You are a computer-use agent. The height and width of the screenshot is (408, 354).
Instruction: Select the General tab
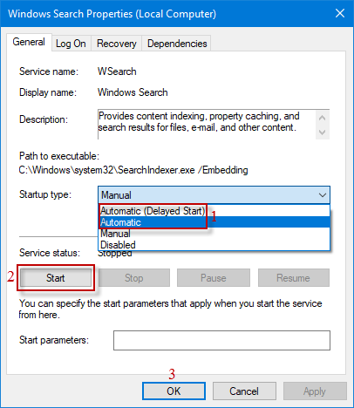click(x=29, y=42)
